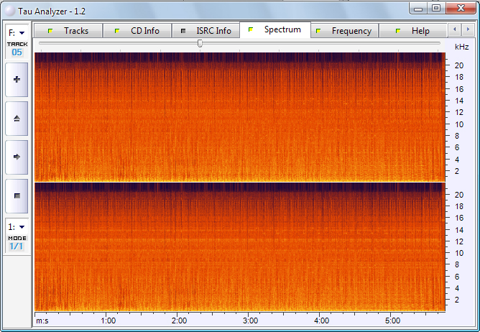Viewport: 480px width, 332px height.
Task: Click the mode 1/1 indicator
Action: (17, 246)
